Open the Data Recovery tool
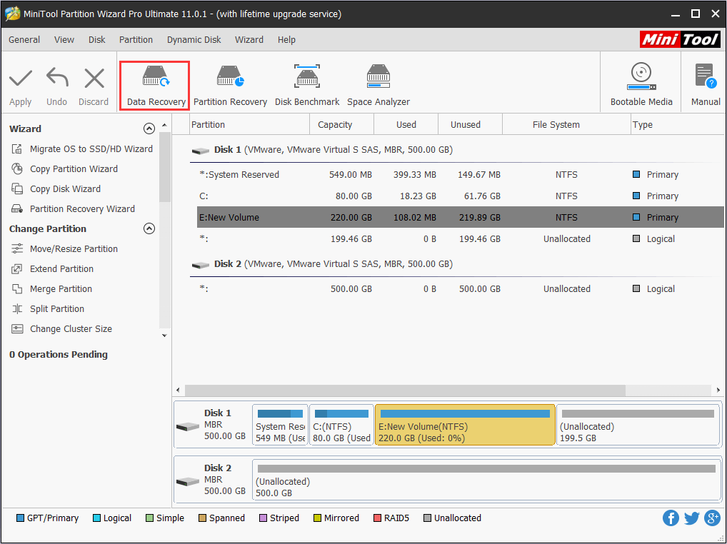Viewport: 727px width, 544px height. coord(156,86)
